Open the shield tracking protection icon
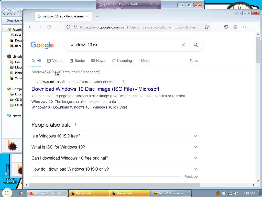Viewport: 262px width, 197px height. click(x=68, y=27)
